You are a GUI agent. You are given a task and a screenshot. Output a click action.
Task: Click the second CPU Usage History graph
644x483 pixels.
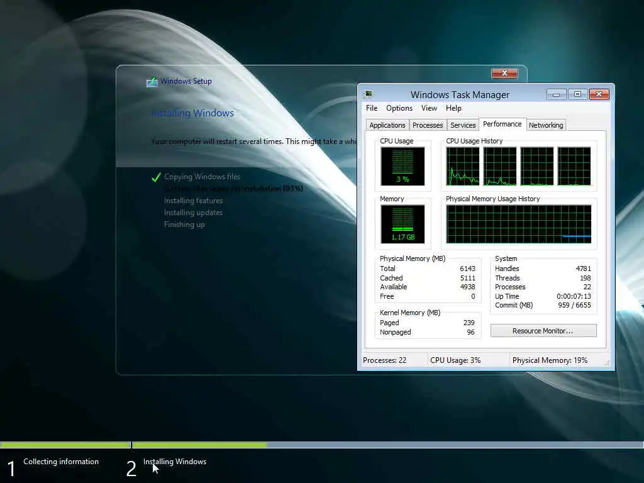pyautogui.click(x=500, y=166)
